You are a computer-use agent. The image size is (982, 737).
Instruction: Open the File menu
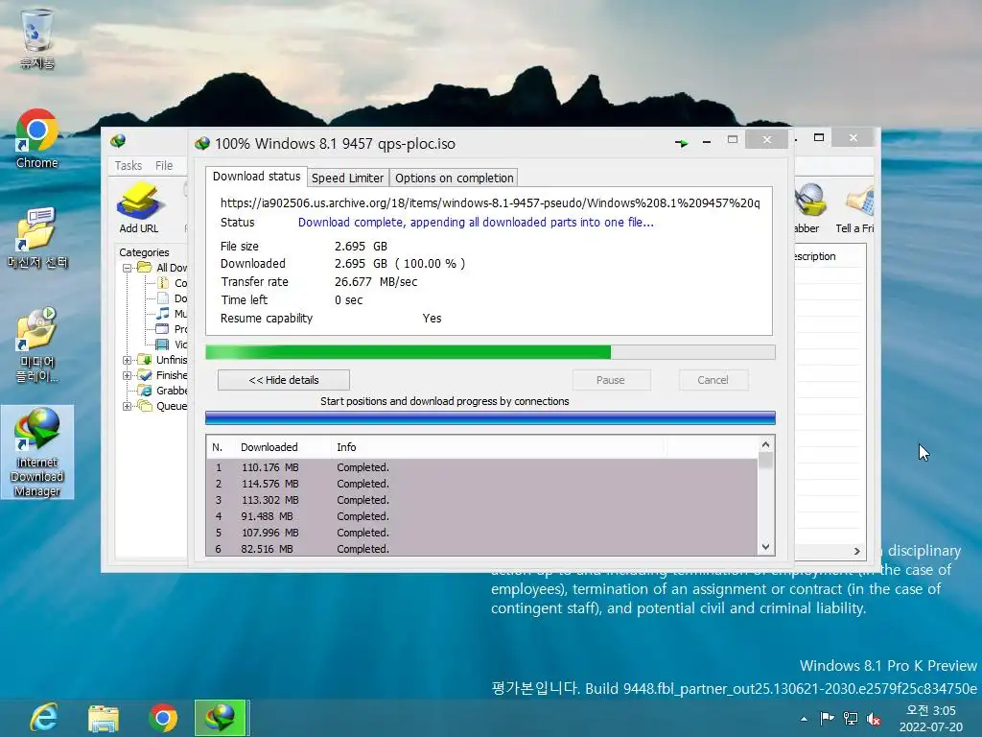pyautogui.click(x=164, y=165)
